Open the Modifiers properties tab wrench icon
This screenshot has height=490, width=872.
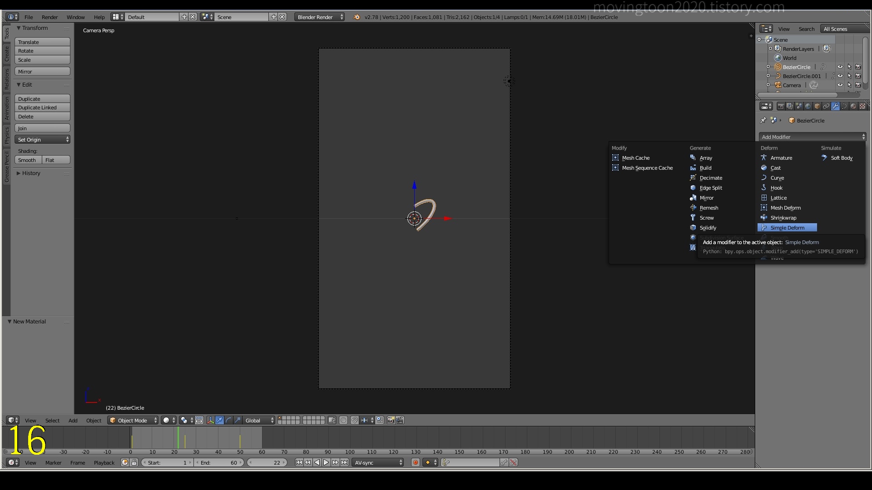[835, 106]
